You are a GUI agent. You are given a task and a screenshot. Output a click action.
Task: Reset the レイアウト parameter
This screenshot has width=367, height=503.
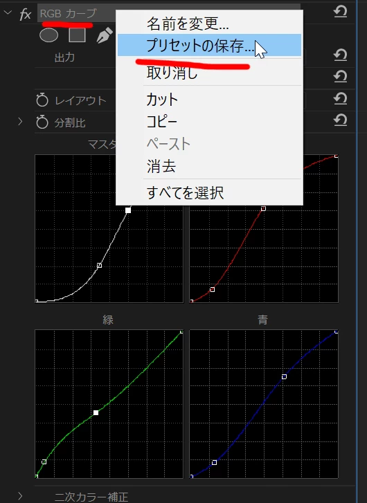tap(341, 98)
